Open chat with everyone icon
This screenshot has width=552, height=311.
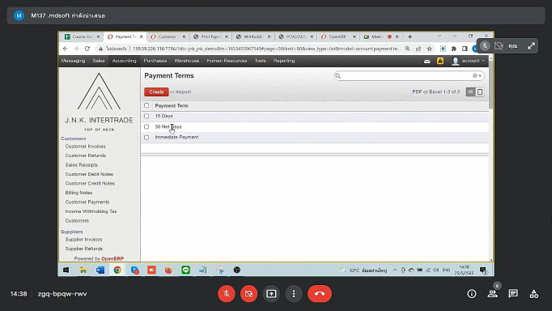[x=513, y=294]
